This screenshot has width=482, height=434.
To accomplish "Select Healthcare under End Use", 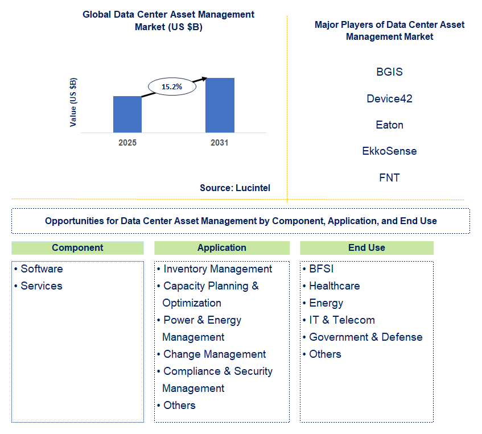I will (x=334, y=286).
